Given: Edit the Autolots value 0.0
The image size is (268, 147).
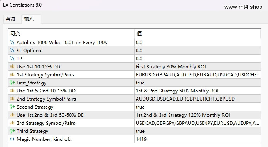Looking at the screenshot, I should (197, 42).
